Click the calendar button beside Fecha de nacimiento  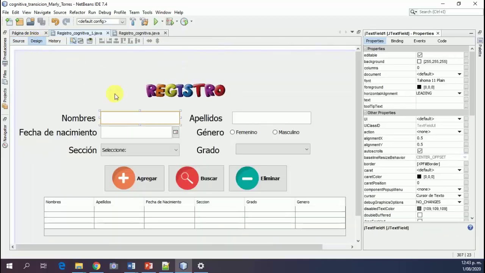coord(175,132)
